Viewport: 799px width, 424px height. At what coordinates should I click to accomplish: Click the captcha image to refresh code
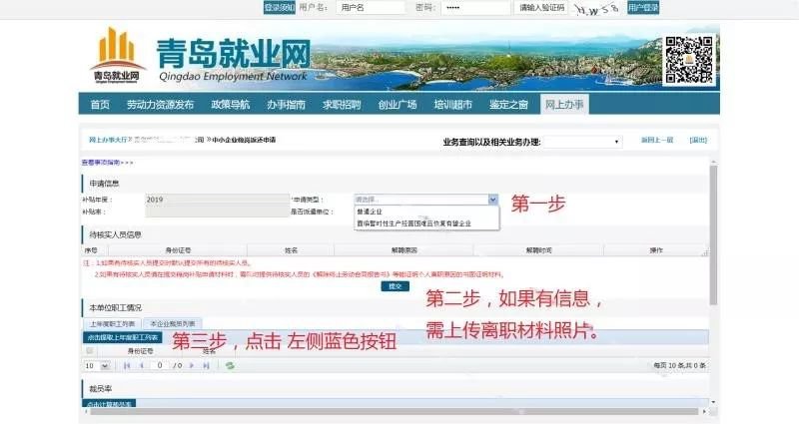[597, 8]
